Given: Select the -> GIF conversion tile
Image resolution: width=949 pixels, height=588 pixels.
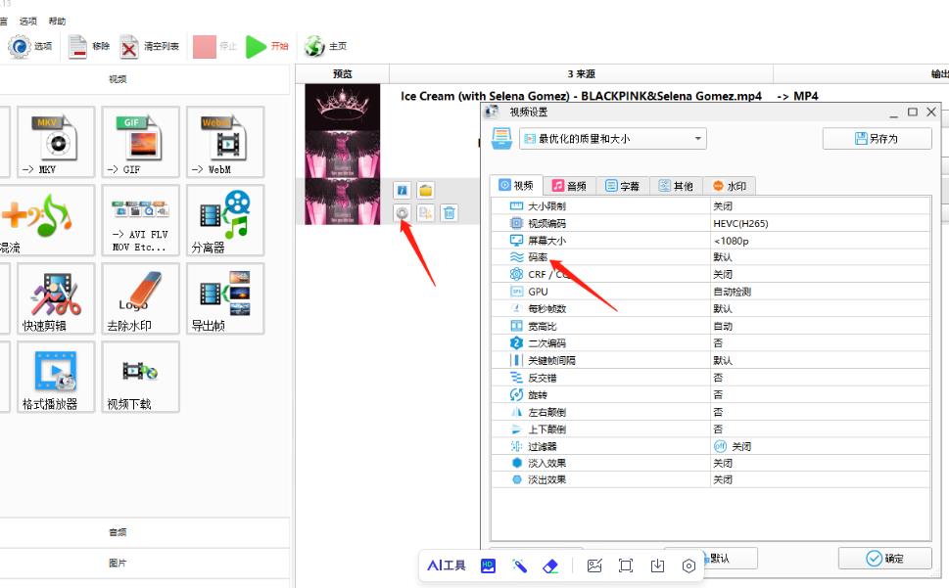Looking at the screenshot, I should pyautogui.click(x=140, y=142).
